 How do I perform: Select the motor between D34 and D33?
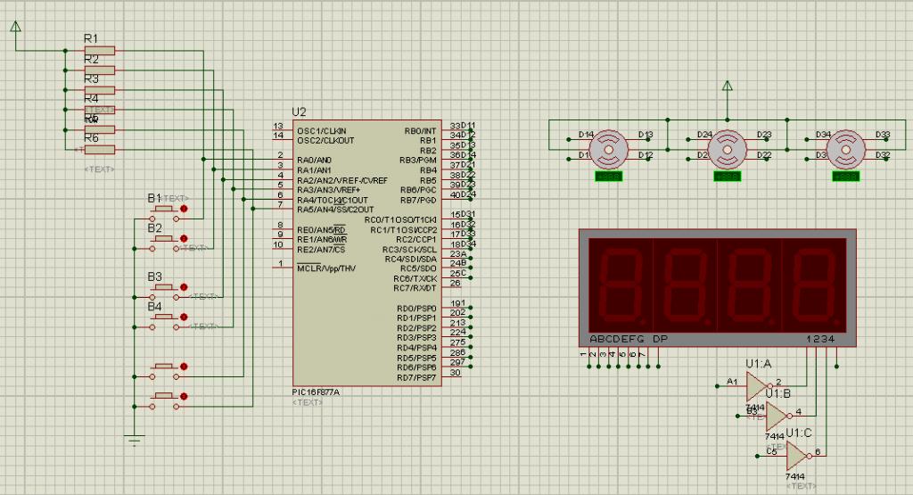[846, 150]
